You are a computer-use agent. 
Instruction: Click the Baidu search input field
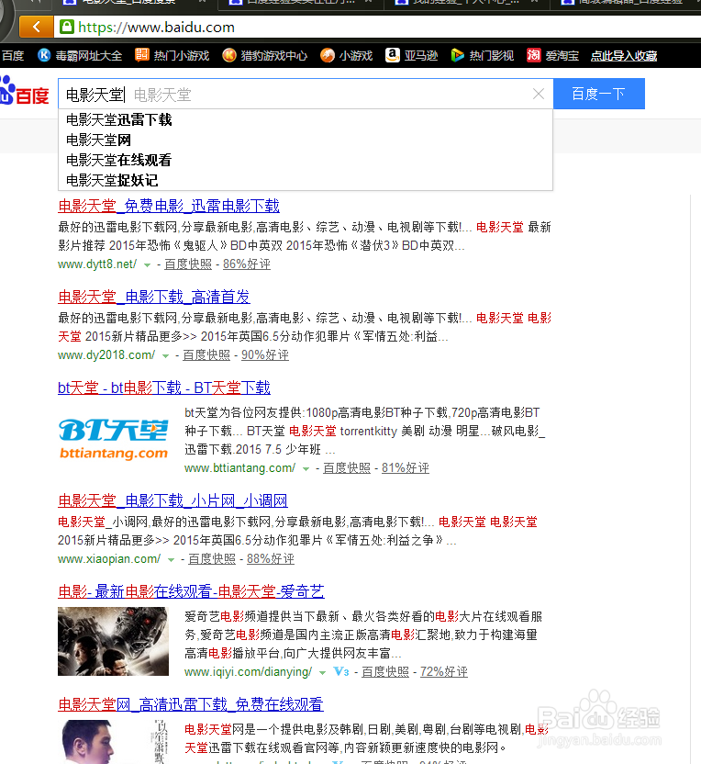click(x=306, y=94)
